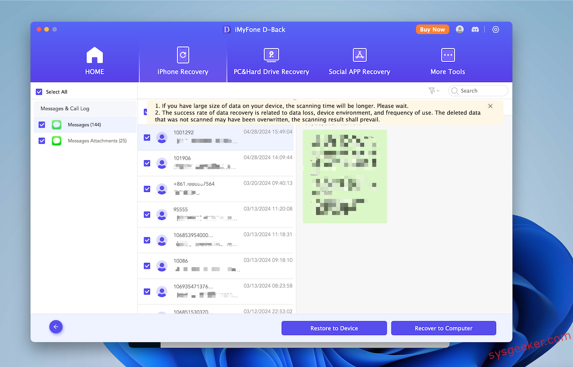Click the Social APP store icon

click(360, 55)
